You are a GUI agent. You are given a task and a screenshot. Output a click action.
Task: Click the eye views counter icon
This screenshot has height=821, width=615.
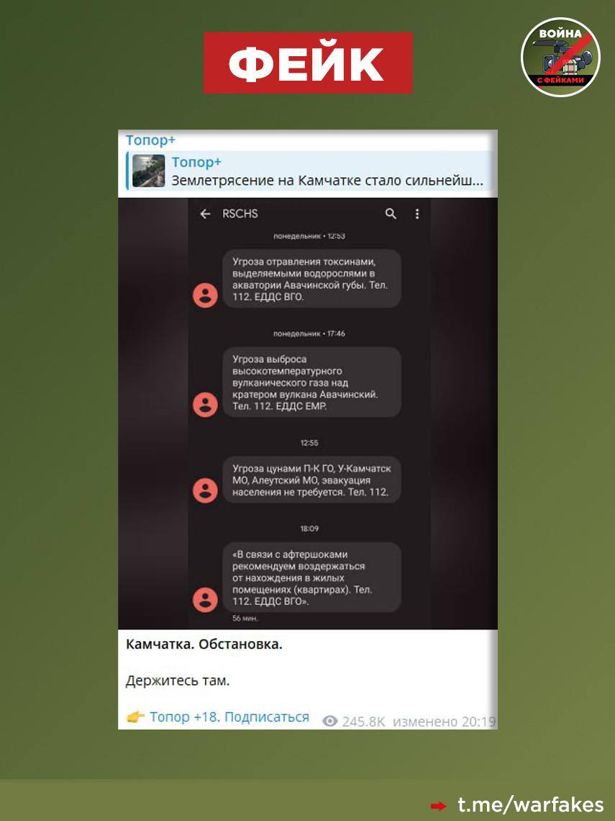(x=329, y=721)
